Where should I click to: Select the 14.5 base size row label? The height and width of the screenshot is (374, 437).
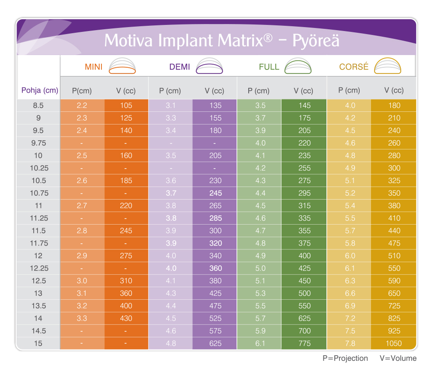(x=38, y=331)
